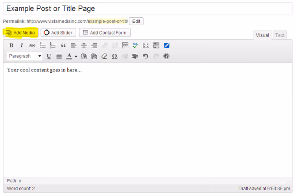Enter distraction-free fullscreen mode
The image size is (295, 196).
(146, 46)
